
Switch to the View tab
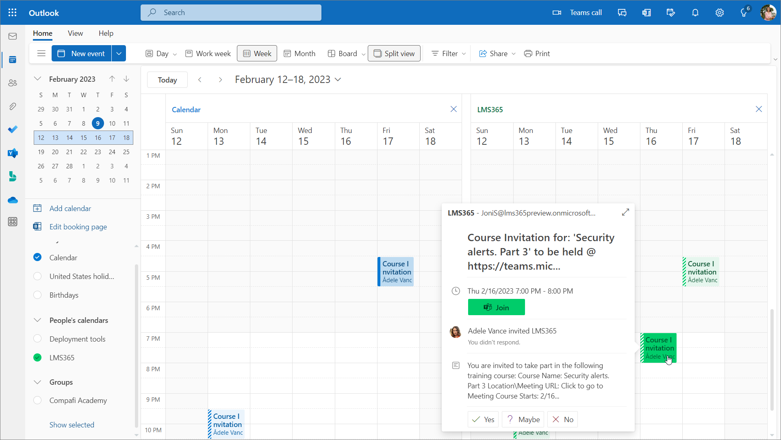coord(75,33)
